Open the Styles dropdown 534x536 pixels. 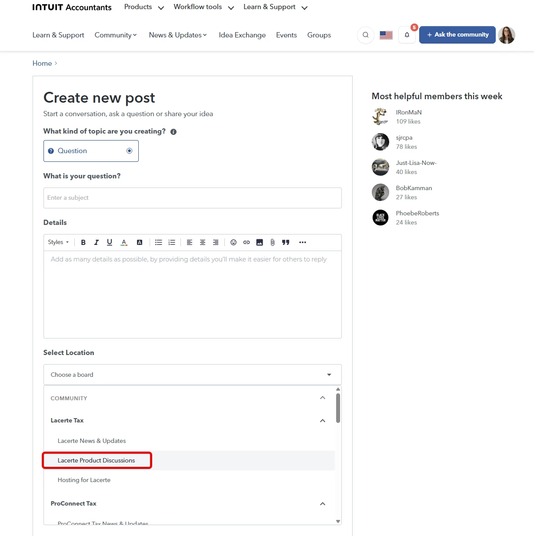tap(58, 242)
